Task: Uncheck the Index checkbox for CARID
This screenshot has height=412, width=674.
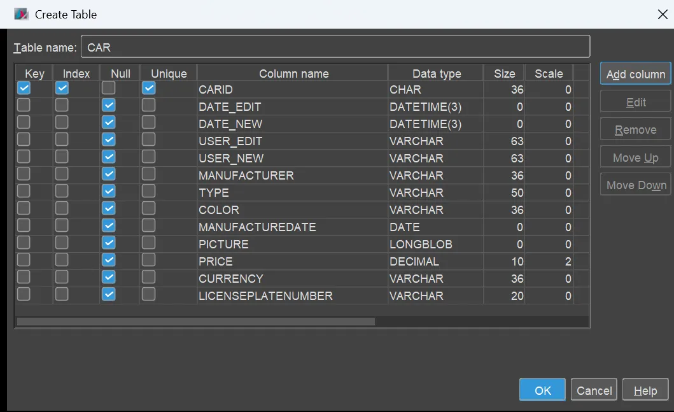Action: [62, 88]
